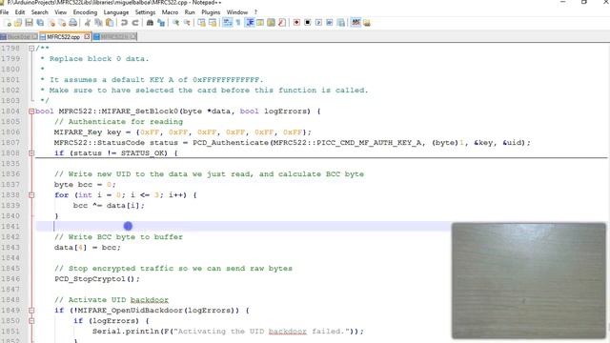
Task: Save the recorded macro icon
Action: (341, 23)
